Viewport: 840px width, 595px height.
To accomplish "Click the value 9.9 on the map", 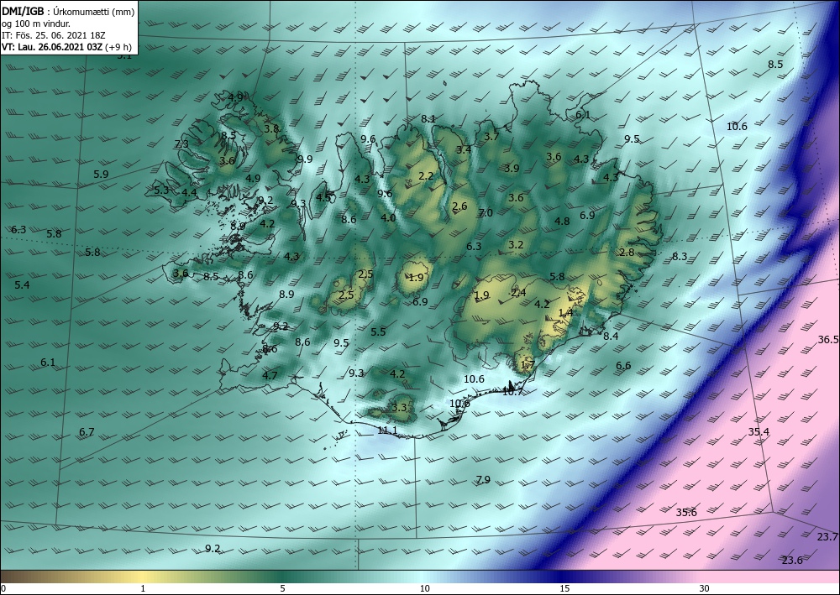I will [305, 159].
